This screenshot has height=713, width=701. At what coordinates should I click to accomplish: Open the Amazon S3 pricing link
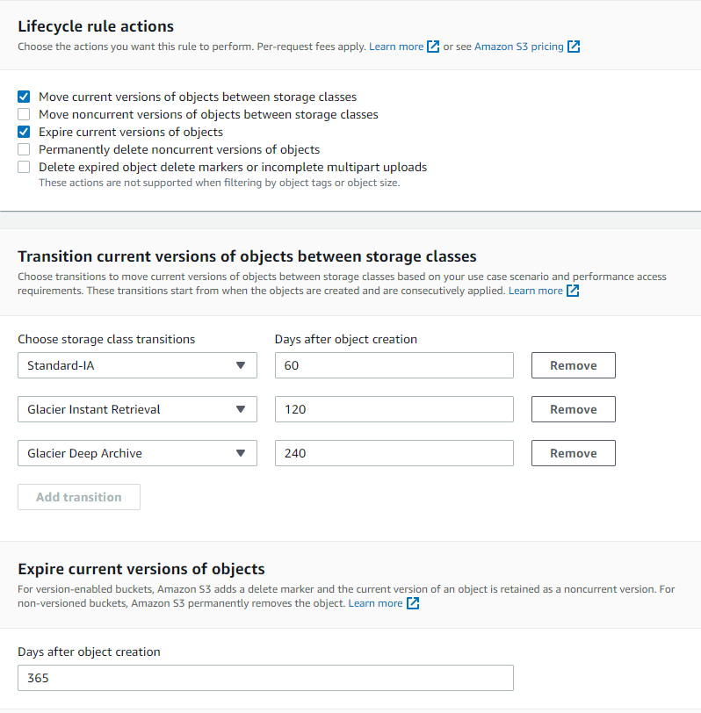[518, 47]
